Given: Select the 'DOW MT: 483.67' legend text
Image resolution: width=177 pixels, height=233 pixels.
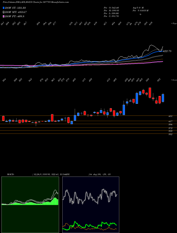Looking at the screenshot, I should pyautogui.click(x=16, y=12).
